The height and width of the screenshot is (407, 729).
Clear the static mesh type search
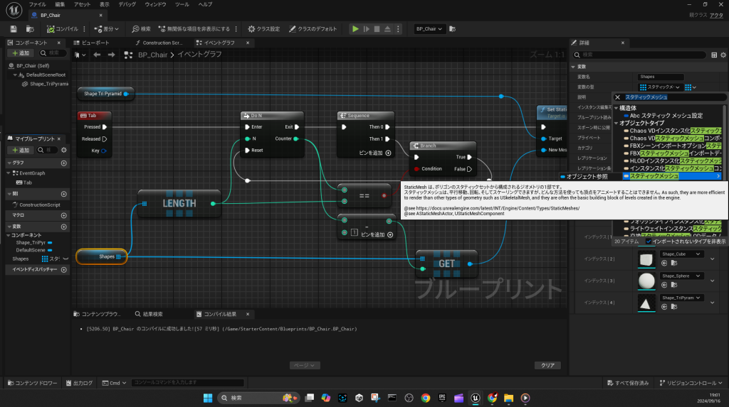[x=617, y=97]
